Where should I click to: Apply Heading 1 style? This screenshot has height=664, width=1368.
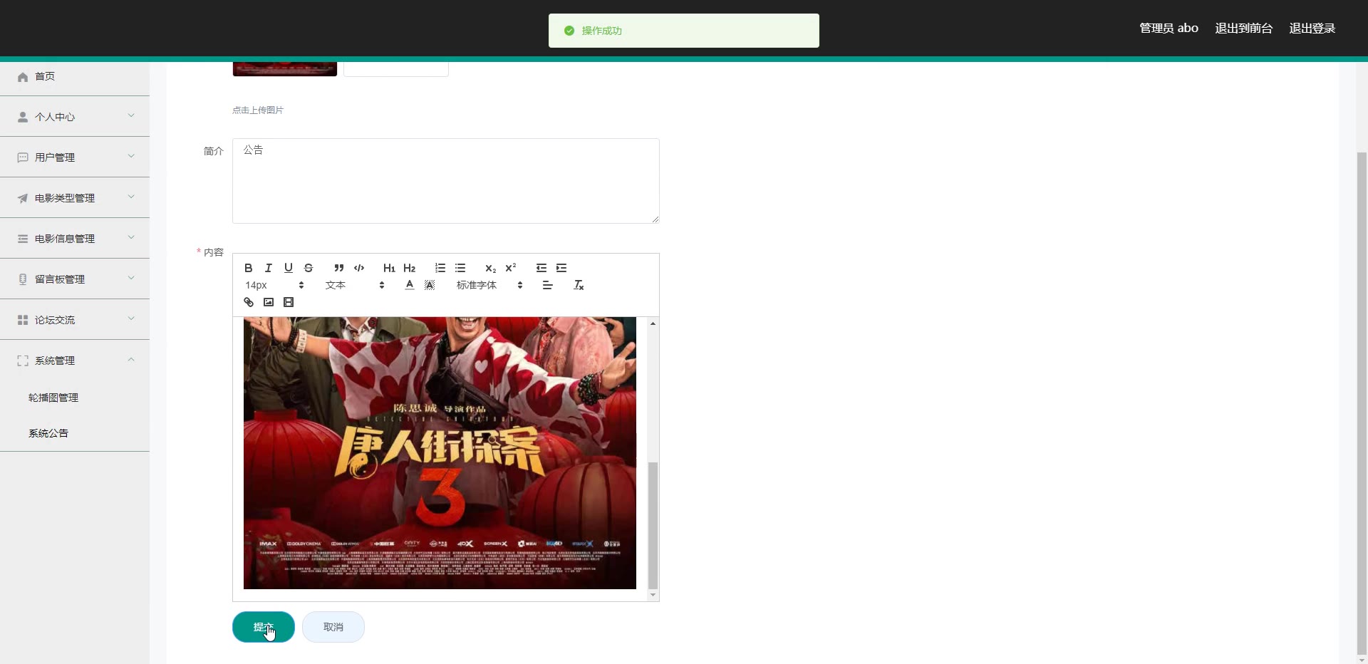click(x=389, y=268)
